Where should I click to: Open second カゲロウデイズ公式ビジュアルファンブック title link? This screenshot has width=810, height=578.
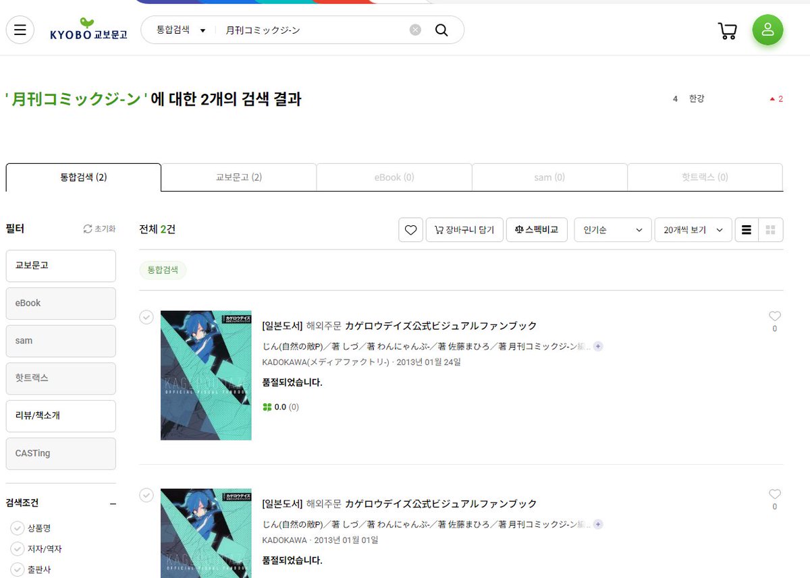pos(441,504)
